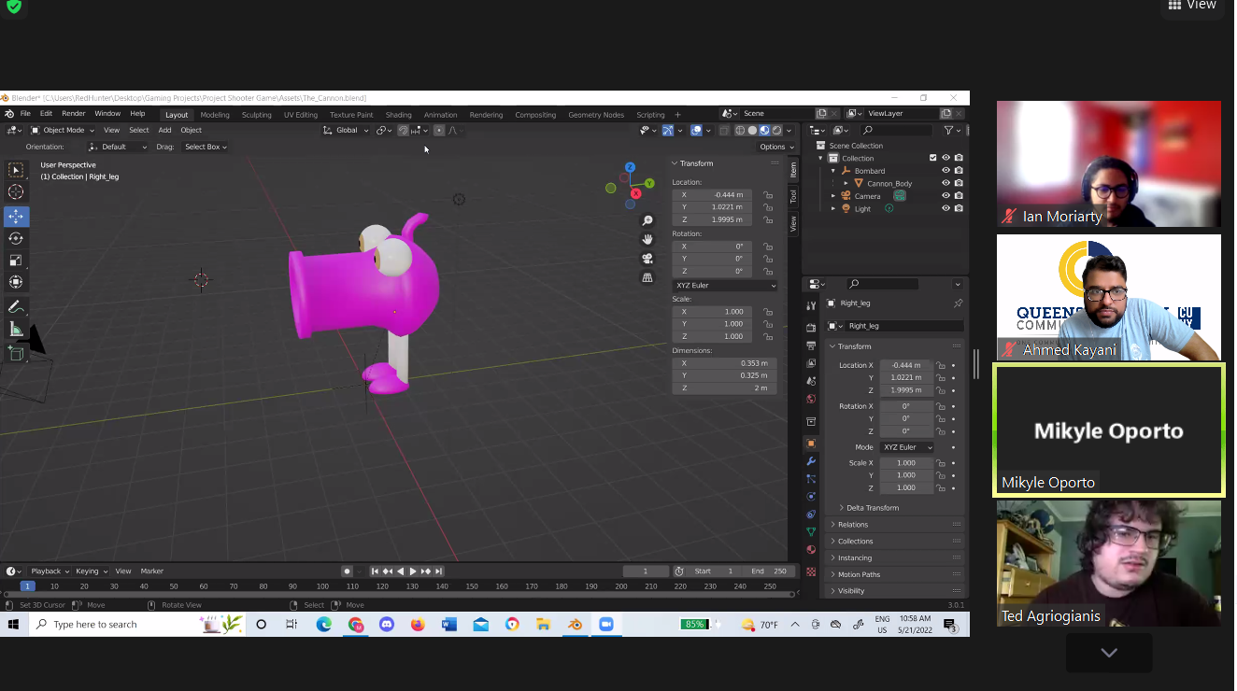The image size is (1237, 691).
Task: Expand the Camera tree item
Action: pos(833,196)
